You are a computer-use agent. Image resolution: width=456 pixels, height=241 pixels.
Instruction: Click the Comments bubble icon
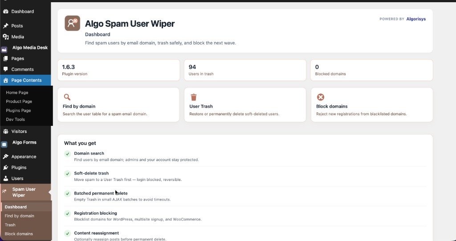click(5, 69)
